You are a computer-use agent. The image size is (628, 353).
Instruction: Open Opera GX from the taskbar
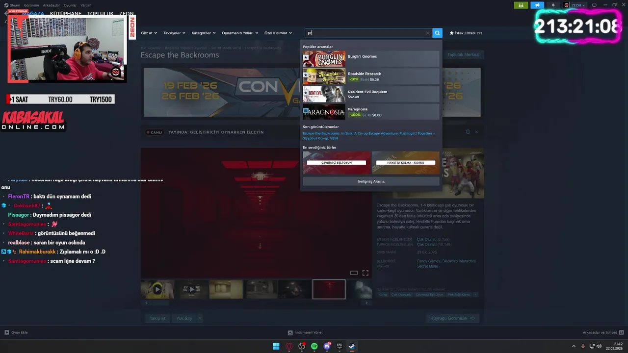coord(289,346)
